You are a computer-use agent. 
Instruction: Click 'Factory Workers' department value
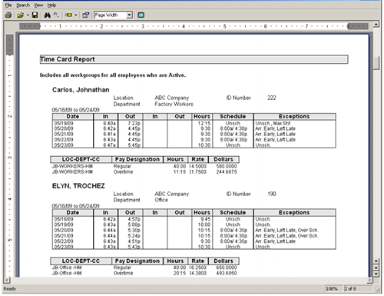174,104
